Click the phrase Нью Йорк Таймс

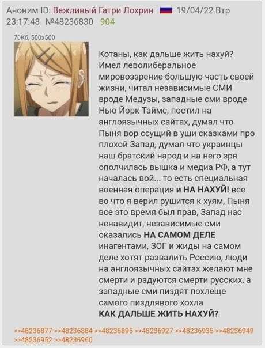click(x=132, y=111)
